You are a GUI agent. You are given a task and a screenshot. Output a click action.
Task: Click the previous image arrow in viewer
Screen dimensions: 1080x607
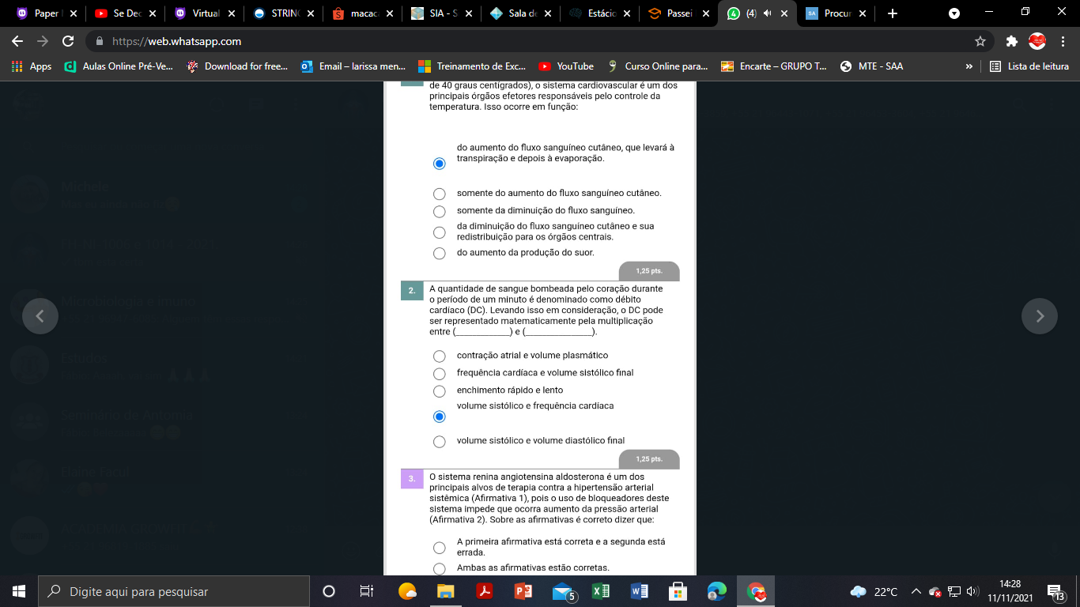(x=40, y=316)
